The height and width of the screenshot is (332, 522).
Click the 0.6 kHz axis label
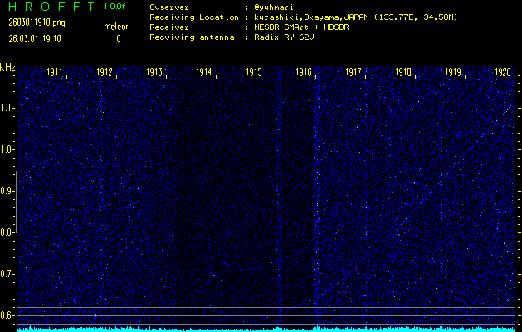[6, 315]
